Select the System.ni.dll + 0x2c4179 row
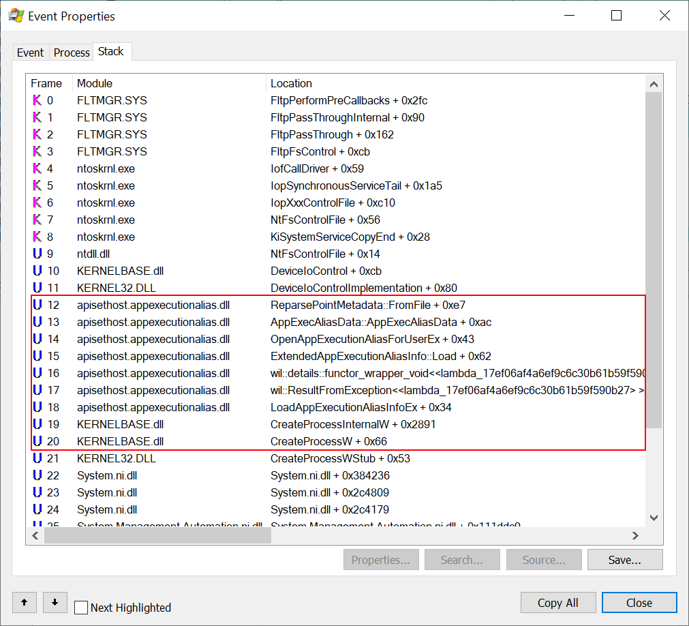This screenshot has width=689, height=626. click(x=336, y=509)
